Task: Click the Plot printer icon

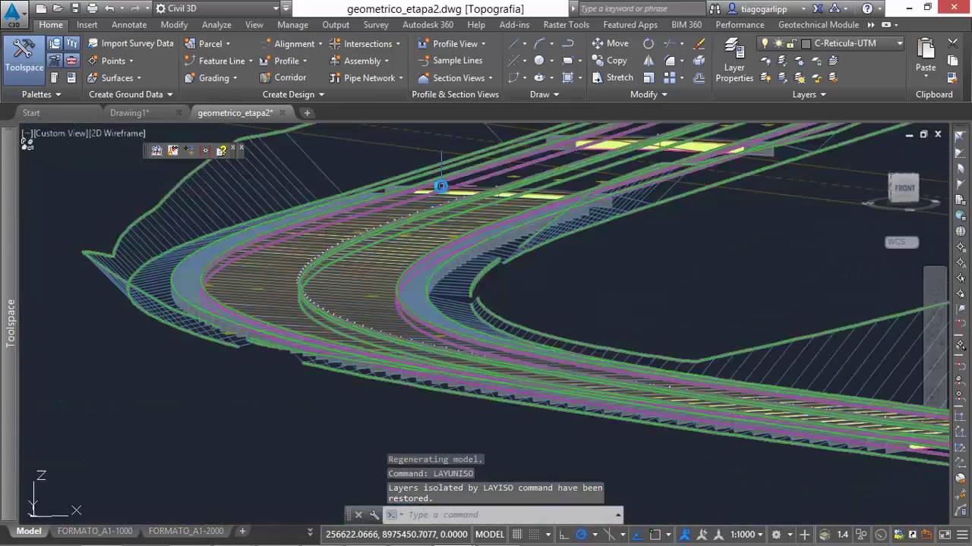Action: coord(92,8)
